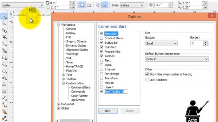The image size is (218, 122).
Task: Click the nudge distance 0.01 field
Action: click(x=160, y=5)
